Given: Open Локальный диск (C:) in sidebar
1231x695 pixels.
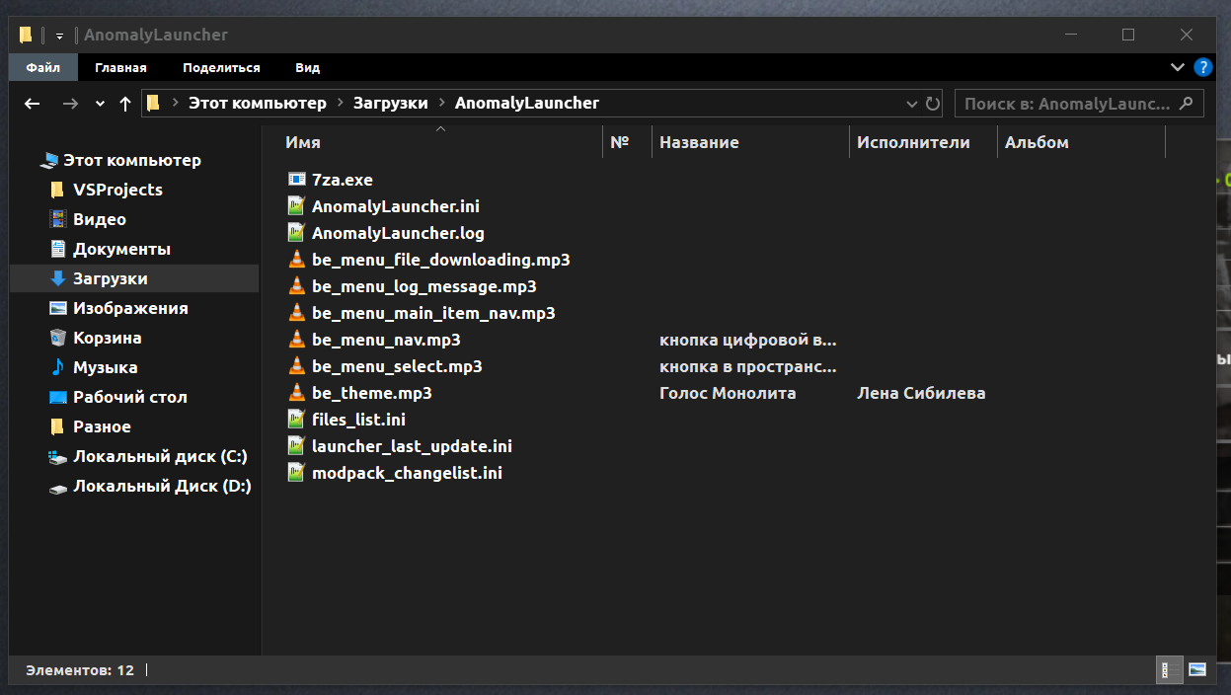Looking at the screenshot, I should point(160,456).
